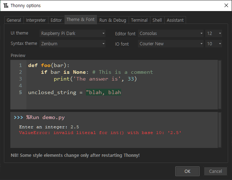Viewport: 232px width, 180px height.
Task: Click the code preview scrollbar
Action: (220, 84)
